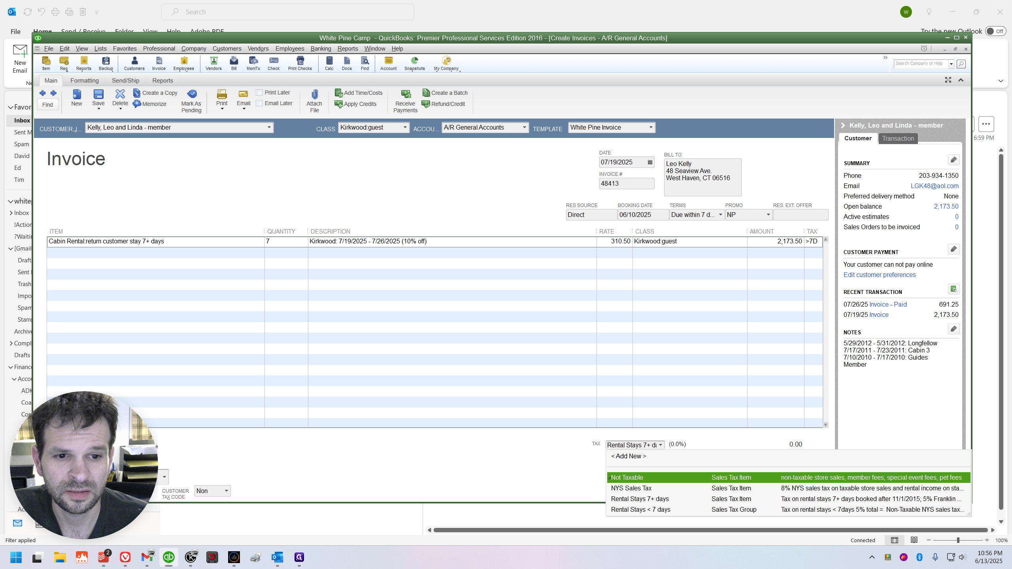The image size is (1012, 569).
Task: Edit Notes with pencil icon
Action: 953,329
